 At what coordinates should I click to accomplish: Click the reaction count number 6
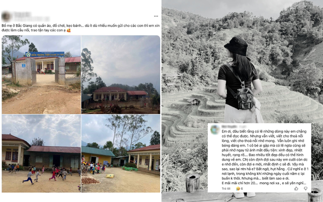(x=242, y=188)
